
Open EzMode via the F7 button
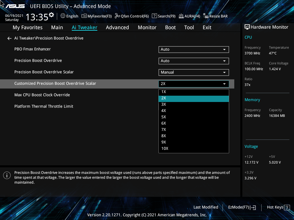pos(241,207)
